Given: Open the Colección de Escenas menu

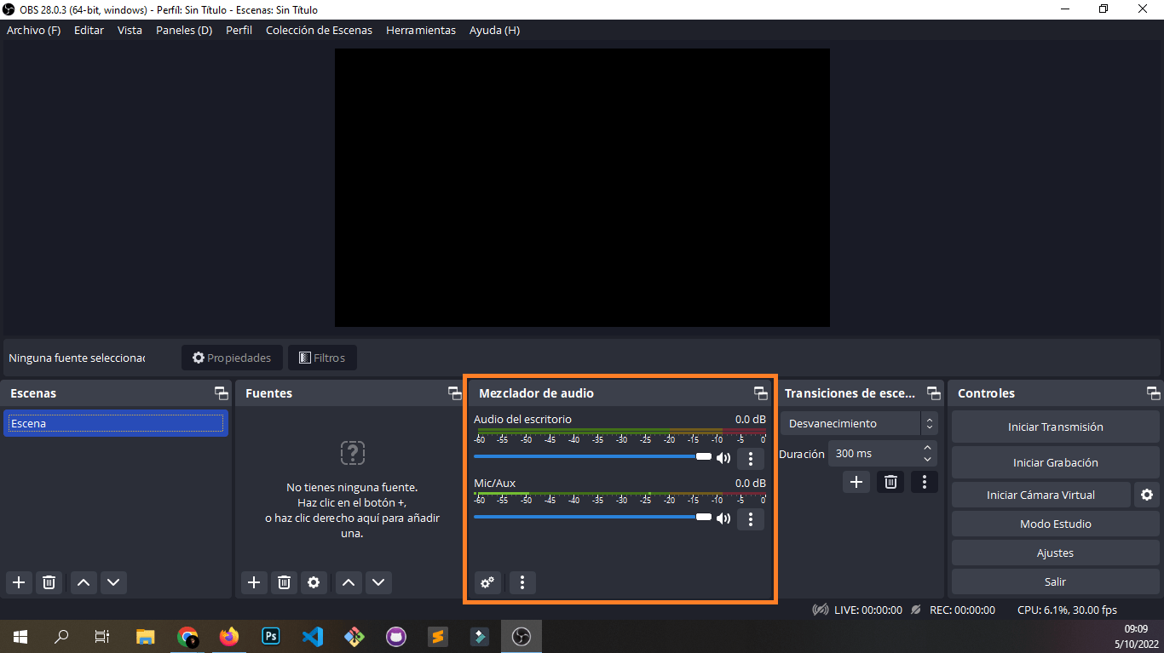Looking at the screenshot, I should click(x=319, y=30).
